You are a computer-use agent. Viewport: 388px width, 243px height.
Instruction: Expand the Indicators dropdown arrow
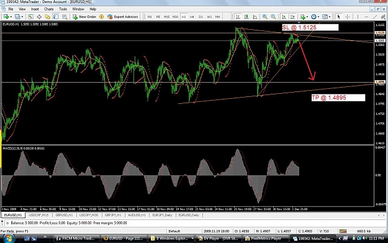tap(307, 17)
